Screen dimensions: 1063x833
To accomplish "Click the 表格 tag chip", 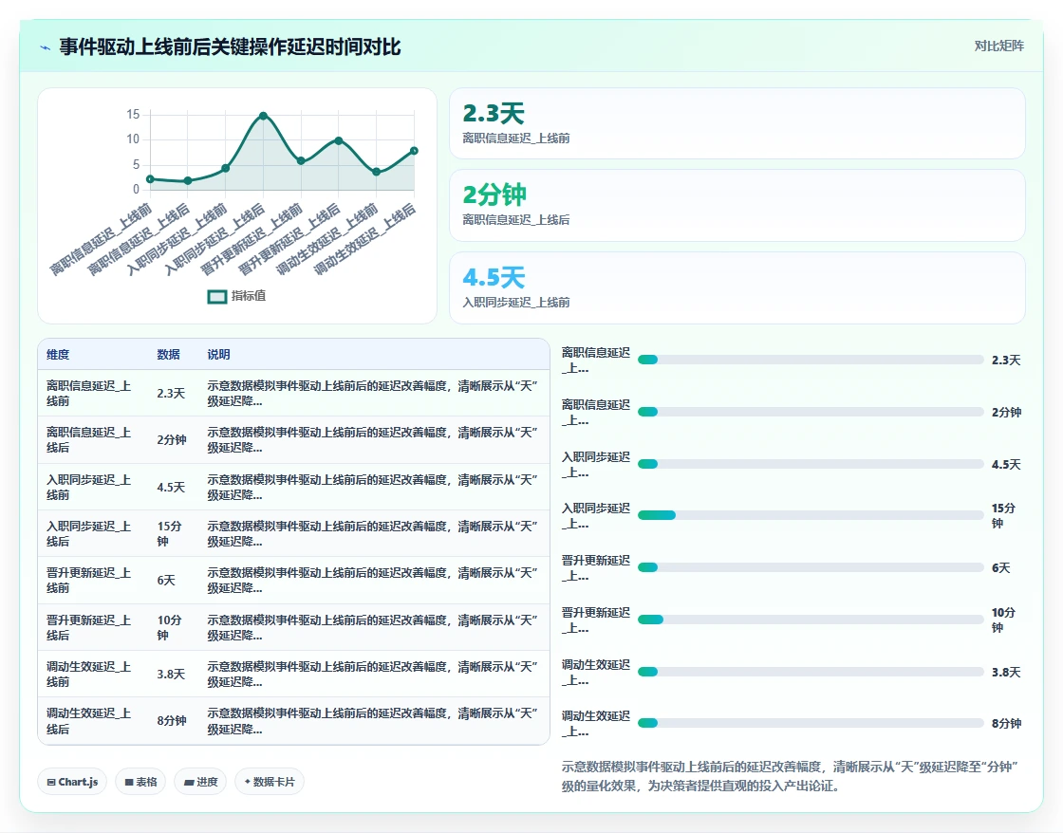I will coord(140,782).
